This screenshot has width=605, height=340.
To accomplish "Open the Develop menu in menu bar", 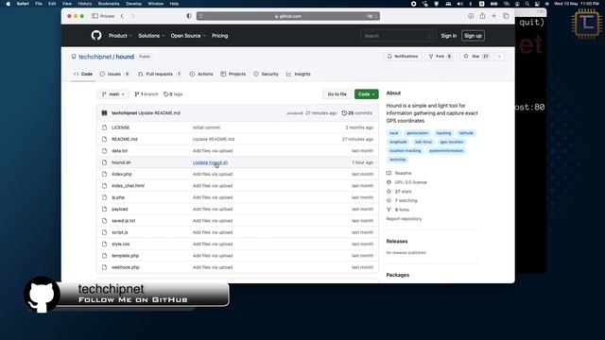I will (x=133, y=4).
